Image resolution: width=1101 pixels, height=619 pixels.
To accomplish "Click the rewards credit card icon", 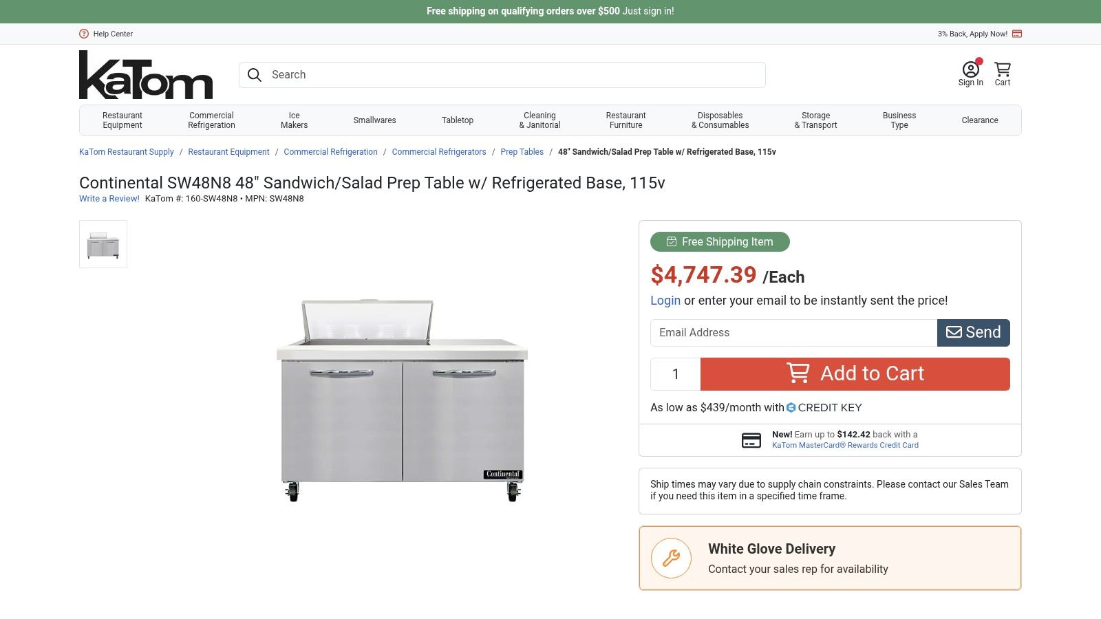I will [x=751, y=440].
